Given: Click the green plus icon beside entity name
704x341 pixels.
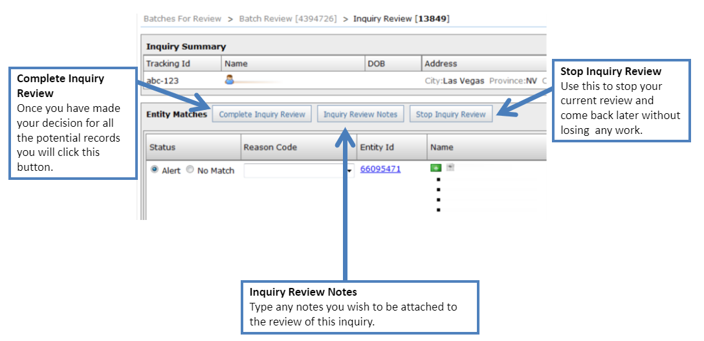Looking at the screenshot, I should click(x=435, y=168).
